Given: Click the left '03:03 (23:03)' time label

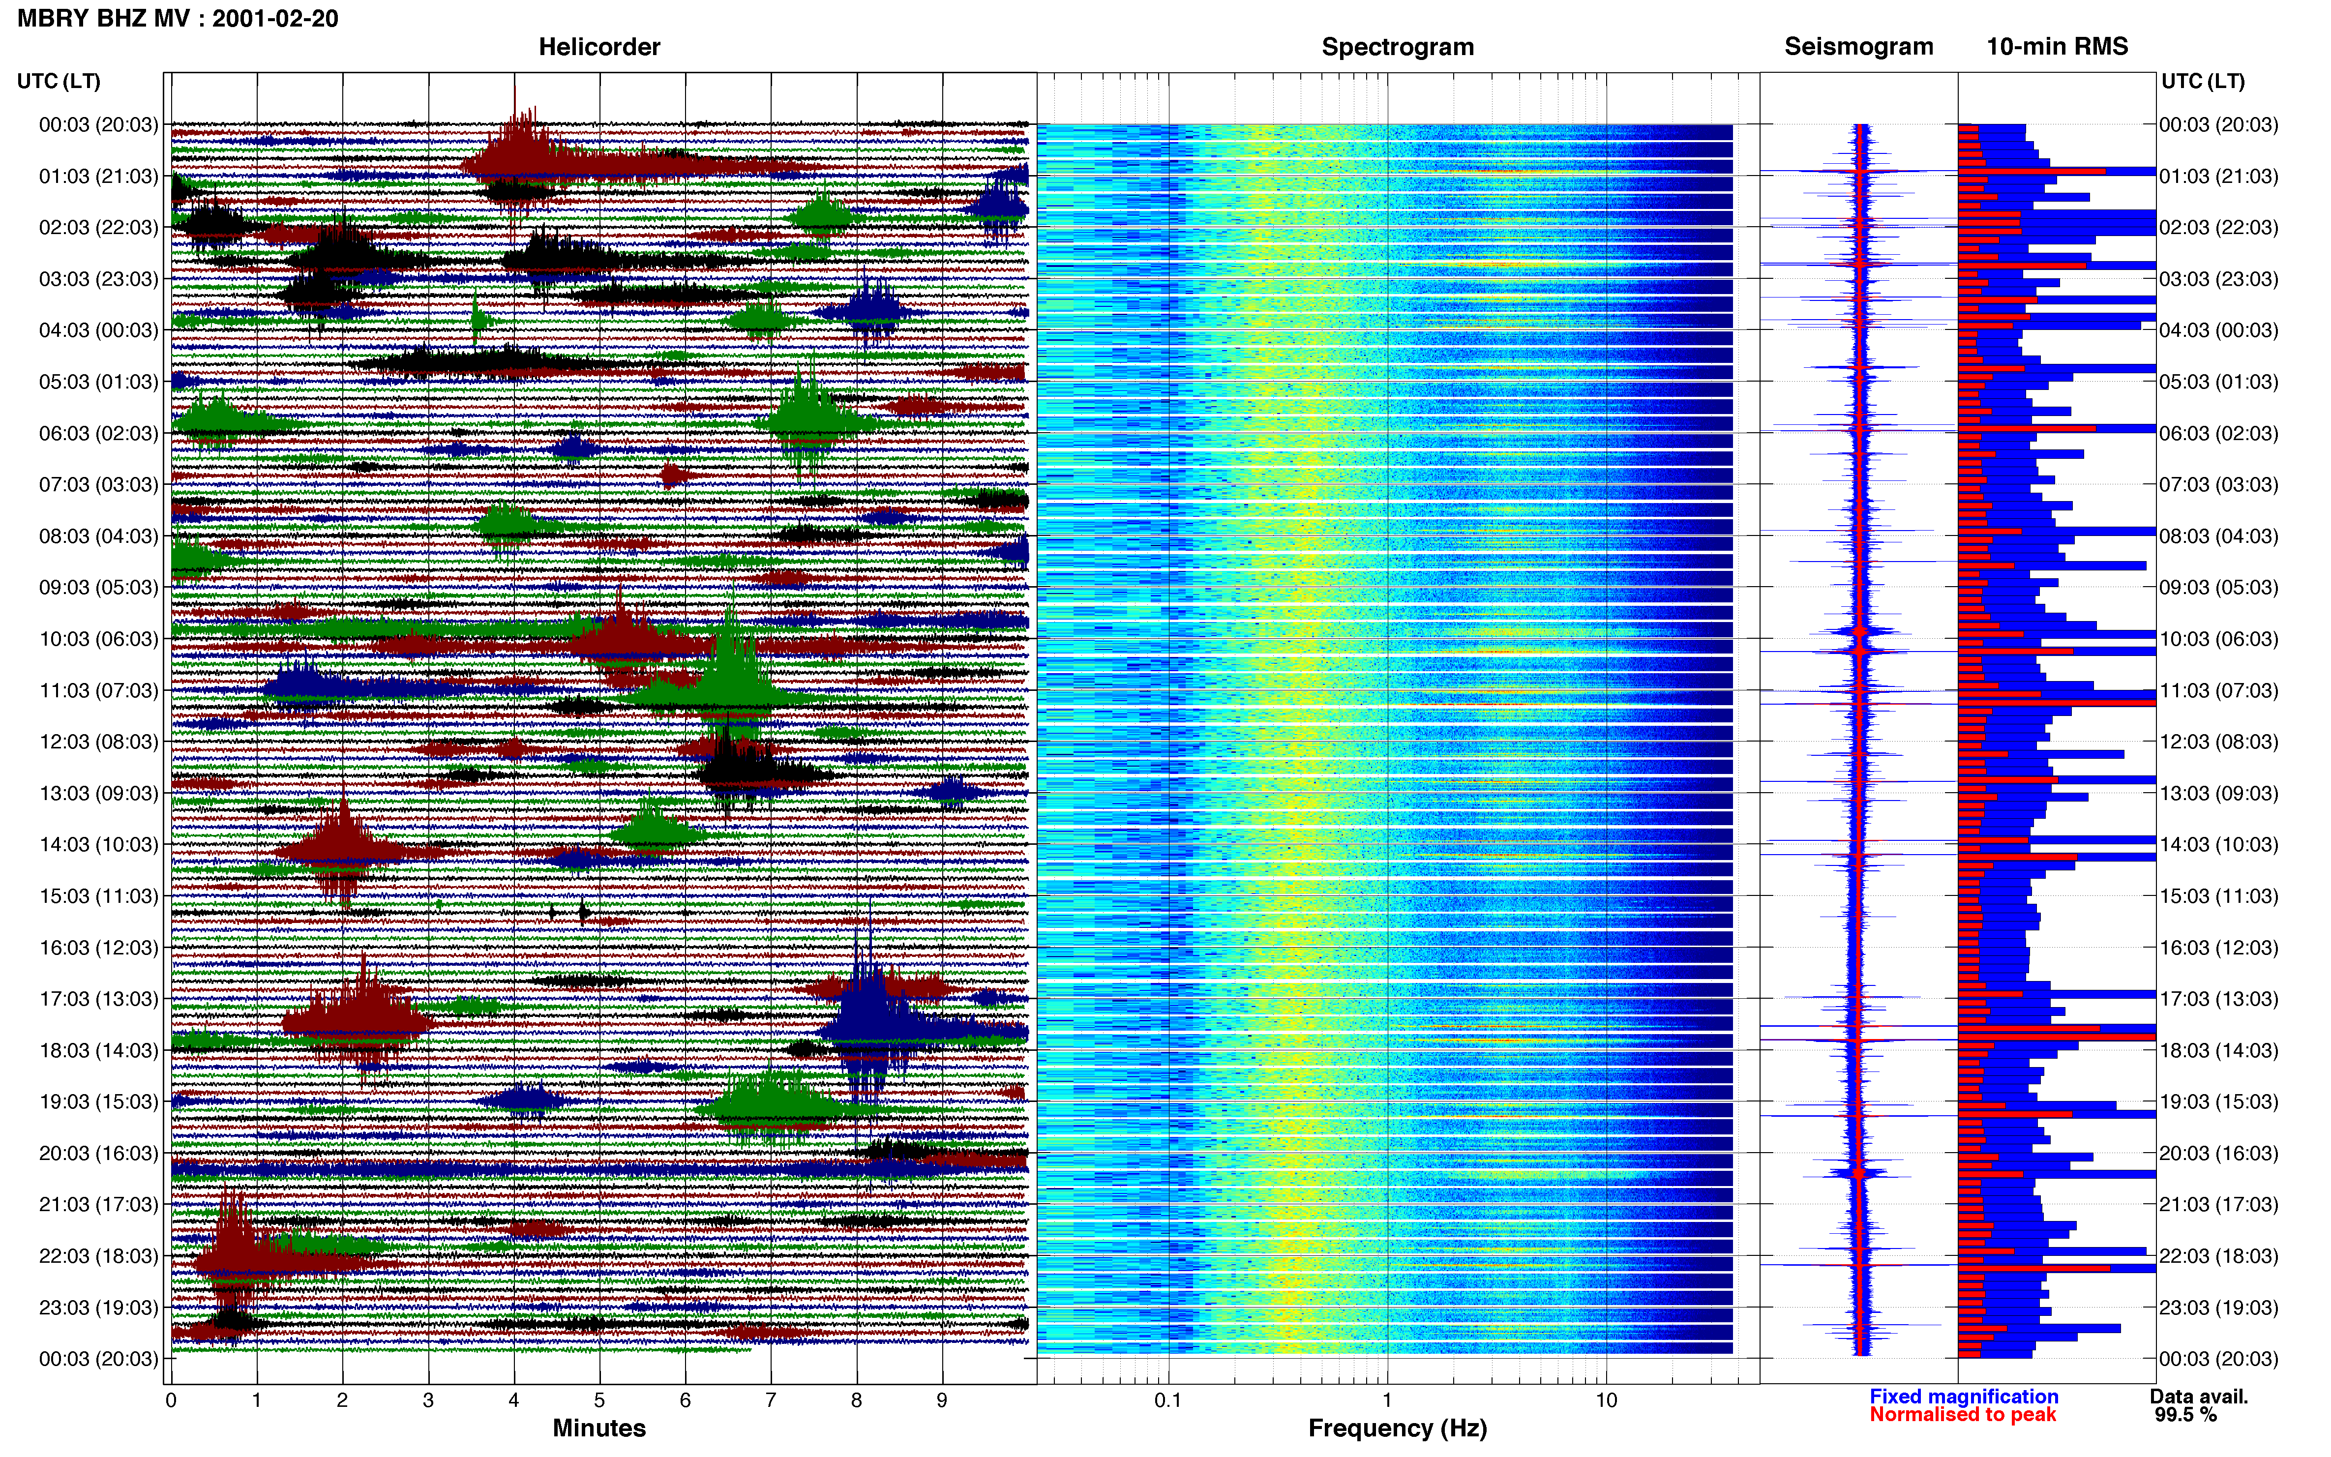Looking at the screenshot, I should coord(98,279).
